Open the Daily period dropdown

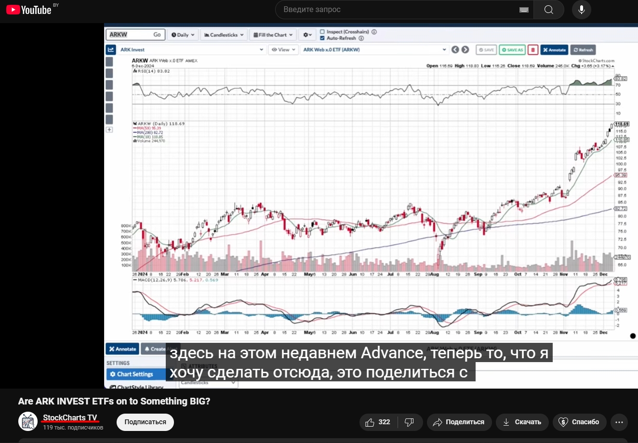click(183, 35)
